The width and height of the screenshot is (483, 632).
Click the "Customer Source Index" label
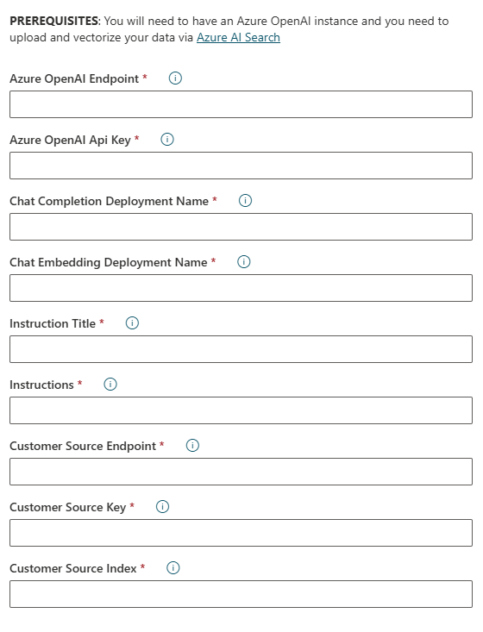tap(73, 569)
